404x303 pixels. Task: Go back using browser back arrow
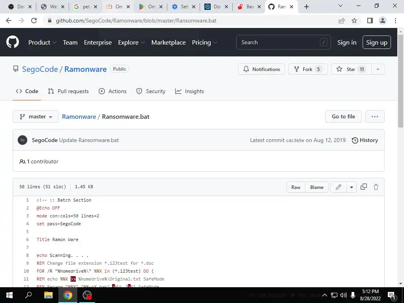pos(9,21)
